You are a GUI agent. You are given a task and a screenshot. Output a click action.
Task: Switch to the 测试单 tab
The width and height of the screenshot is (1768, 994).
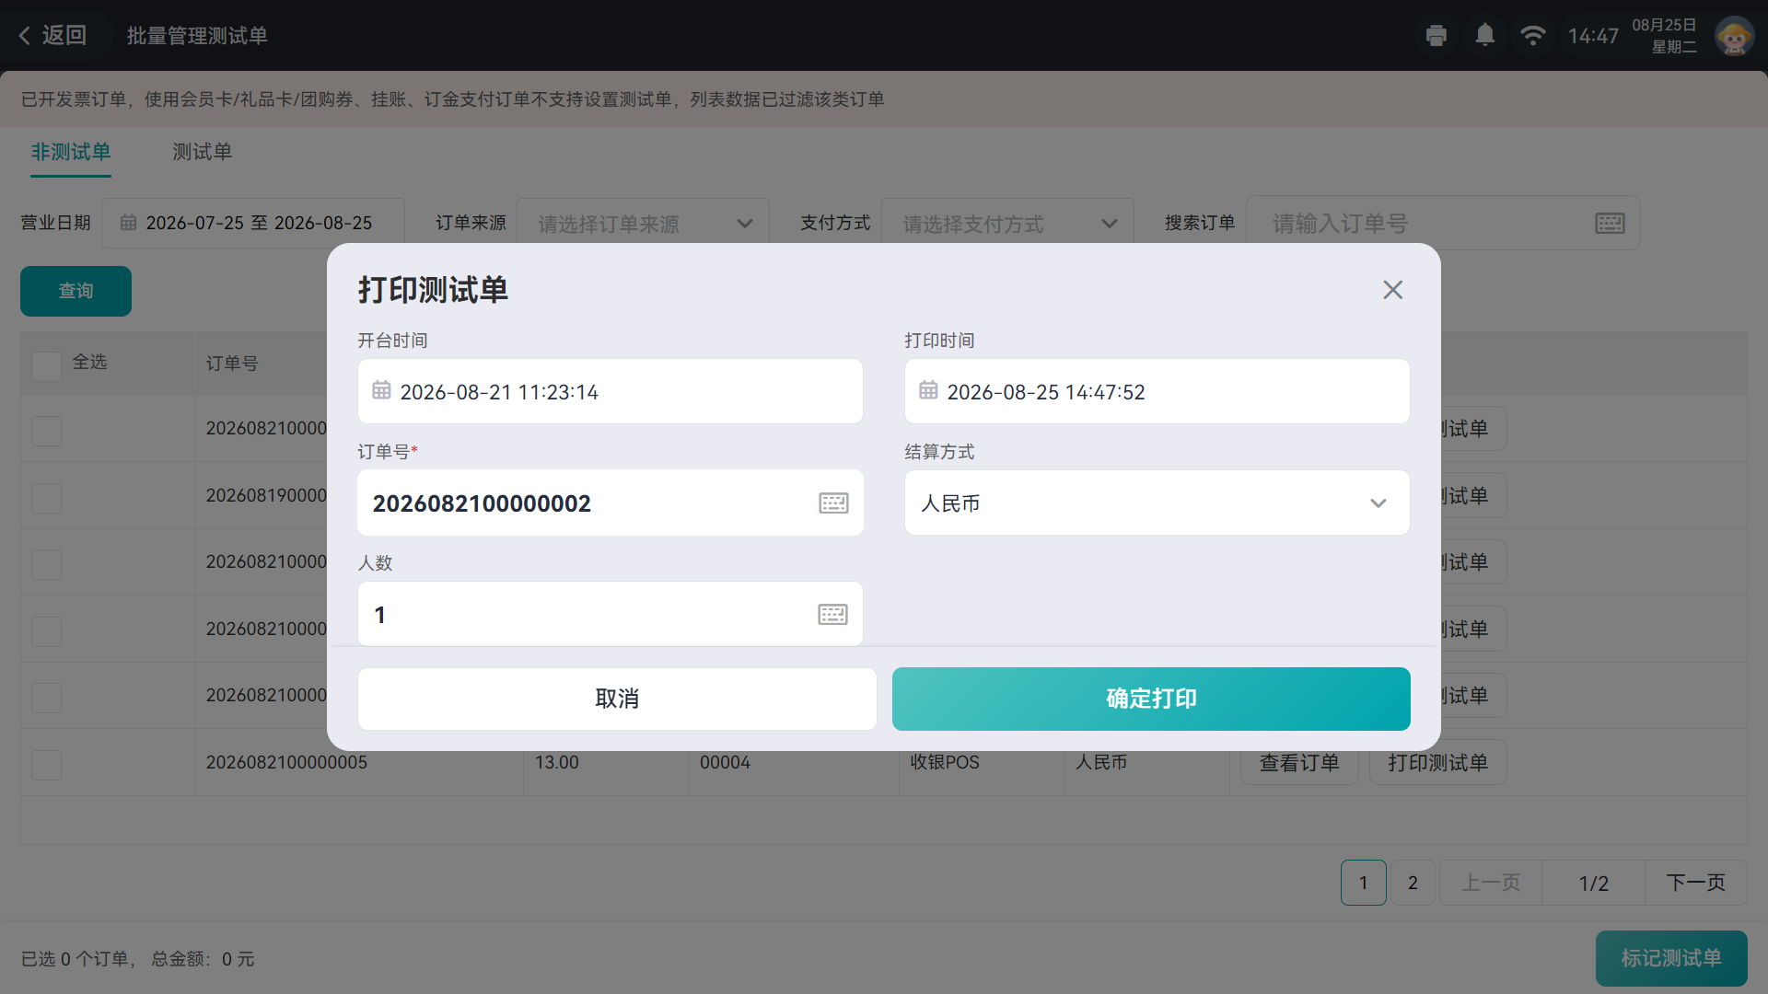pyautogui.click(x=202, y=152)
